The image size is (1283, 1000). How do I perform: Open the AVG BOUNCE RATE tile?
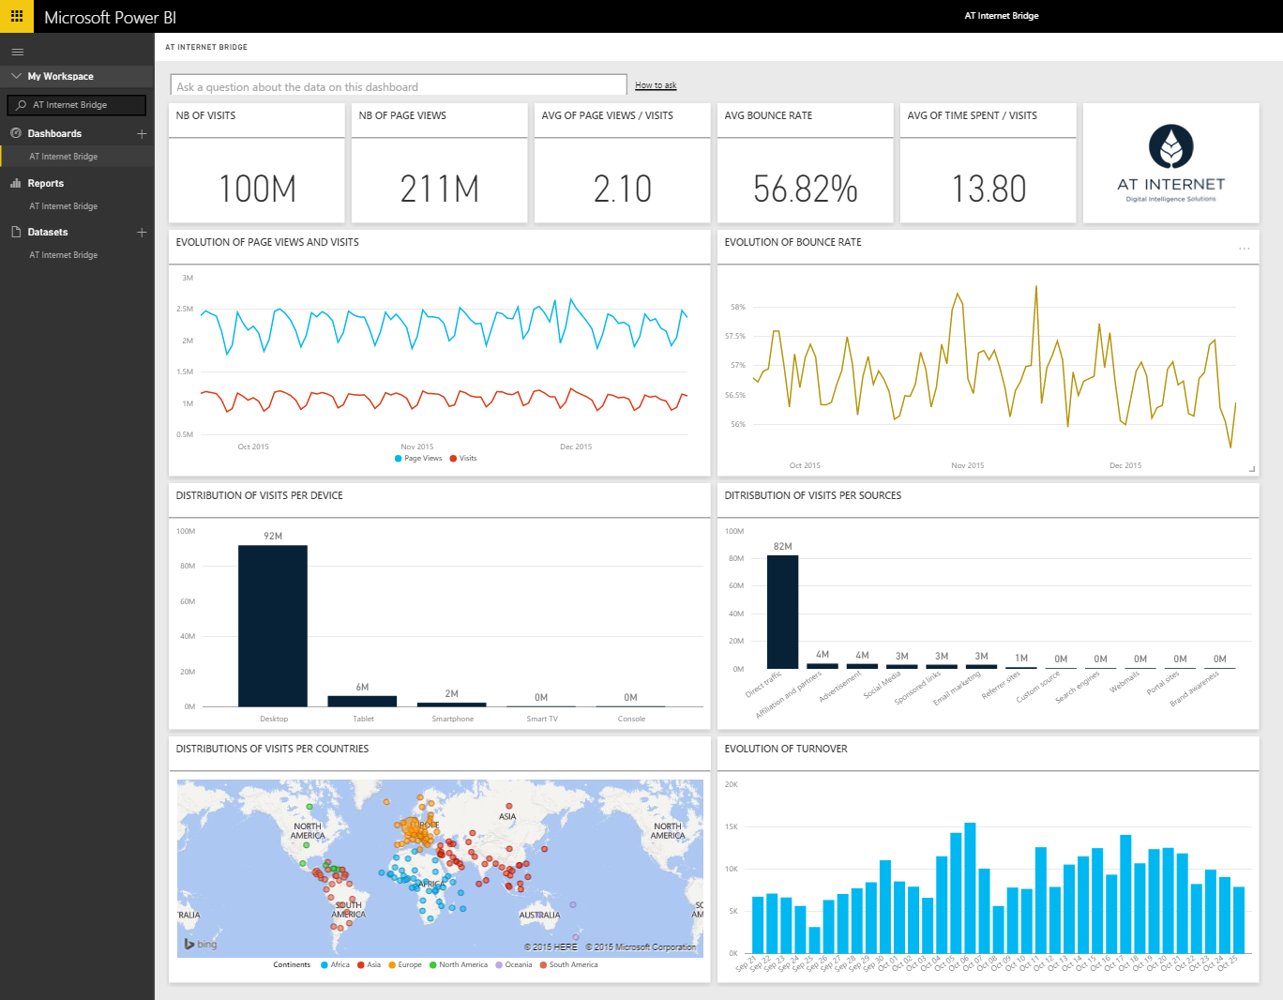tap(806, 163)
